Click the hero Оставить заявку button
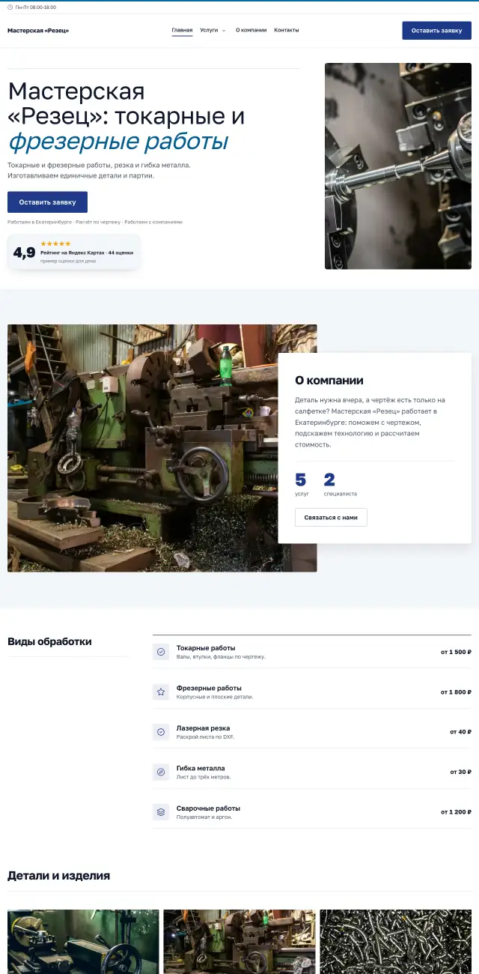Image resolution: width=479 pixels, height=974 pixels. (47, 202)
